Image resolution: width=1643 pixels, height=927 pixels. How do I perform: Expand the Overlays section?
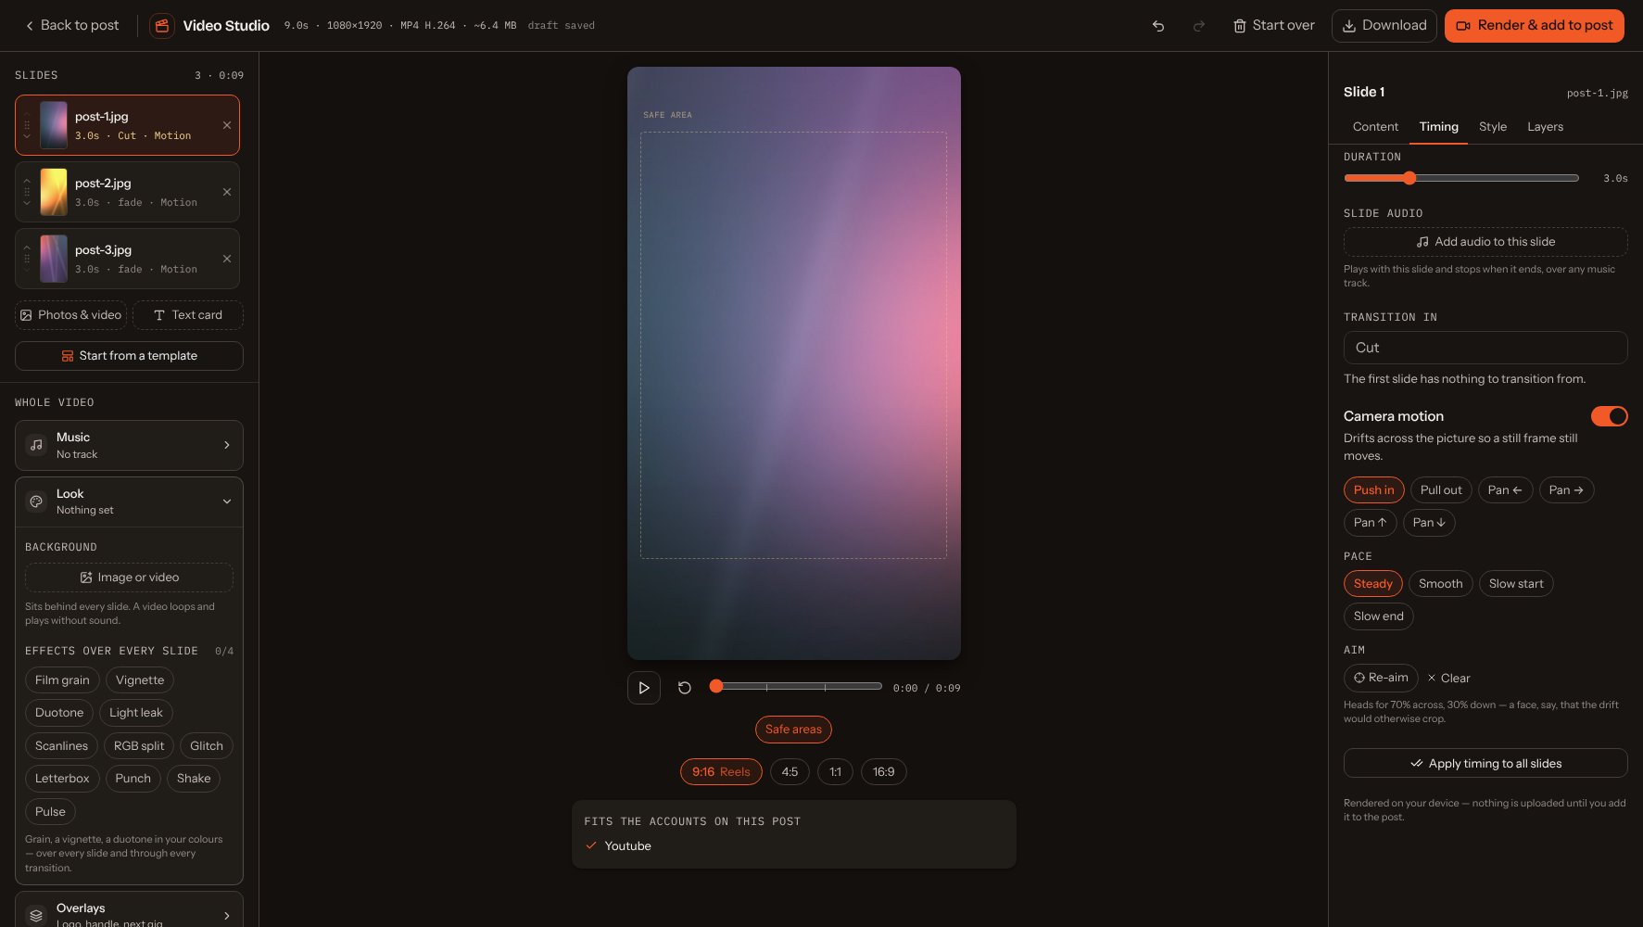coord(129,909)
